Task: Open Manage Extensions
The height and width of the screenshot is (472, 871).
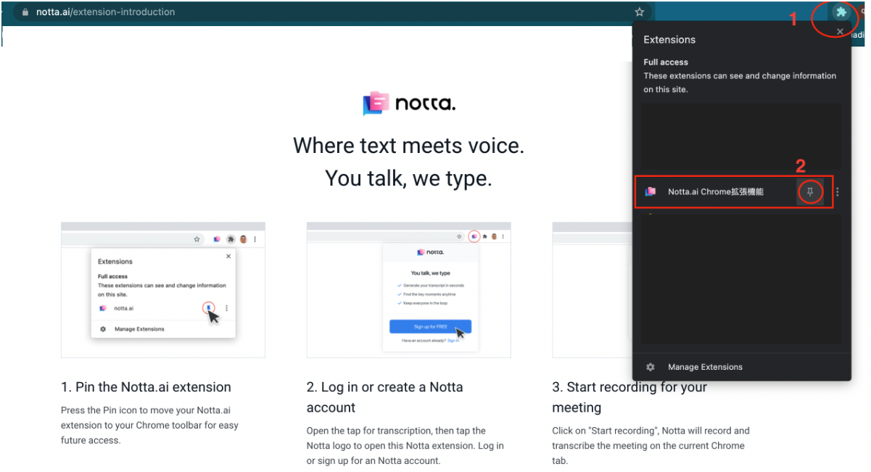Action: [704, 367]
